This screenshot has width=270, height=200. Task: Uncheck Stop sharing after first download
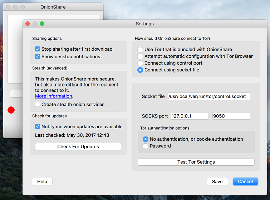(x=38, y=49)
